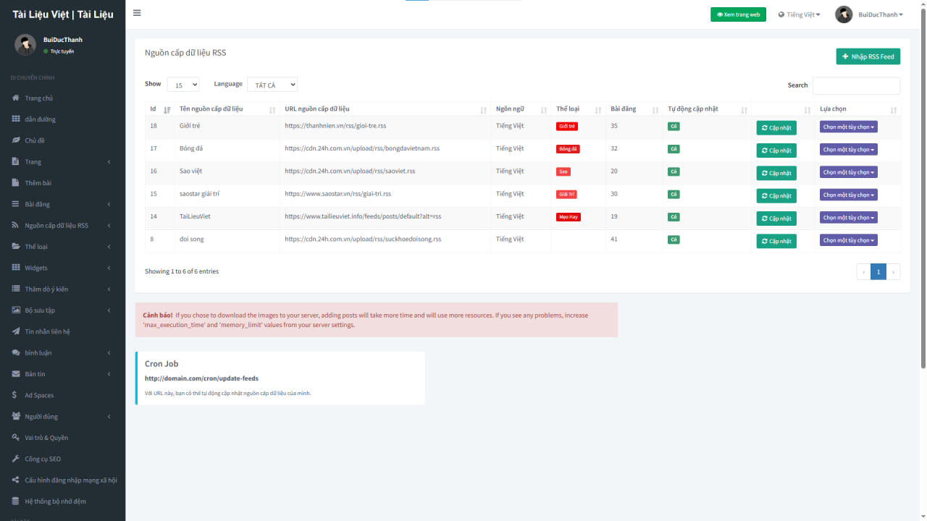Click the share icon for social login settings
Image resolution: width=927 pixels, height=521 pixels.
pos(16,480)
